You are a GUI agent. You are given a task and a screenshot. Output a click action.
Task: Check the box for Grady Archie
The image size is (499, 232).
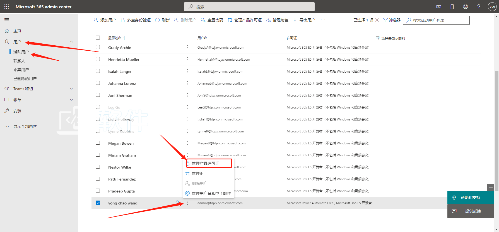98,47
